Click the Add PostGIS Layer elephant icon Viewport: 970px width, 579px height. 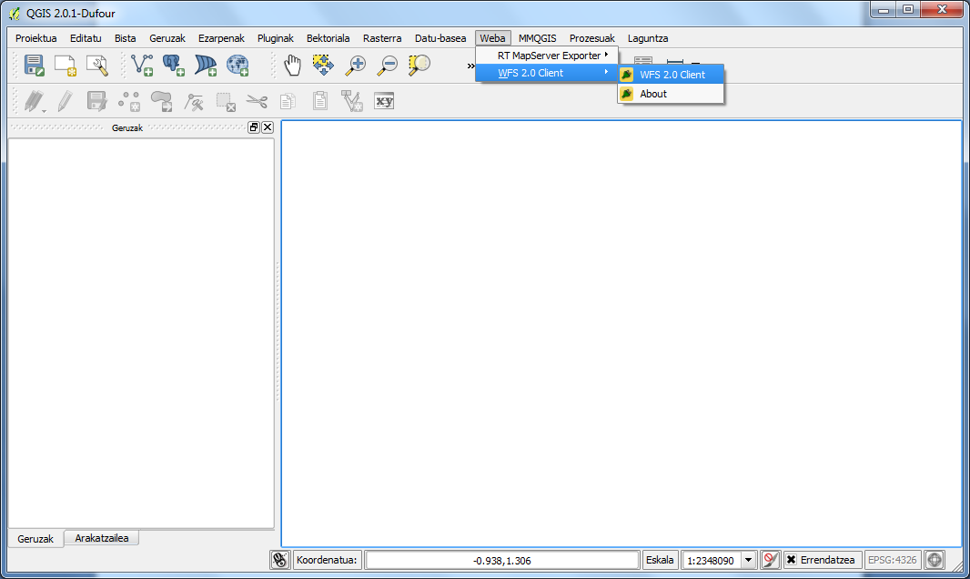click(173, 65)
